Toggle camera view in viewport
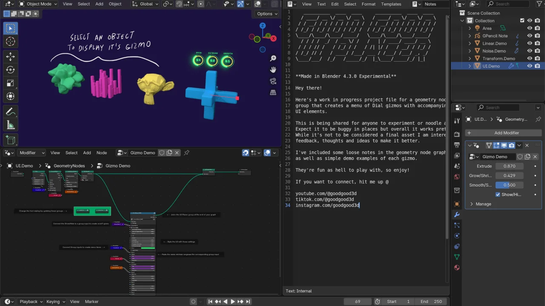The height and width of the screenshot is (306, 545). [x=273, y=81]
